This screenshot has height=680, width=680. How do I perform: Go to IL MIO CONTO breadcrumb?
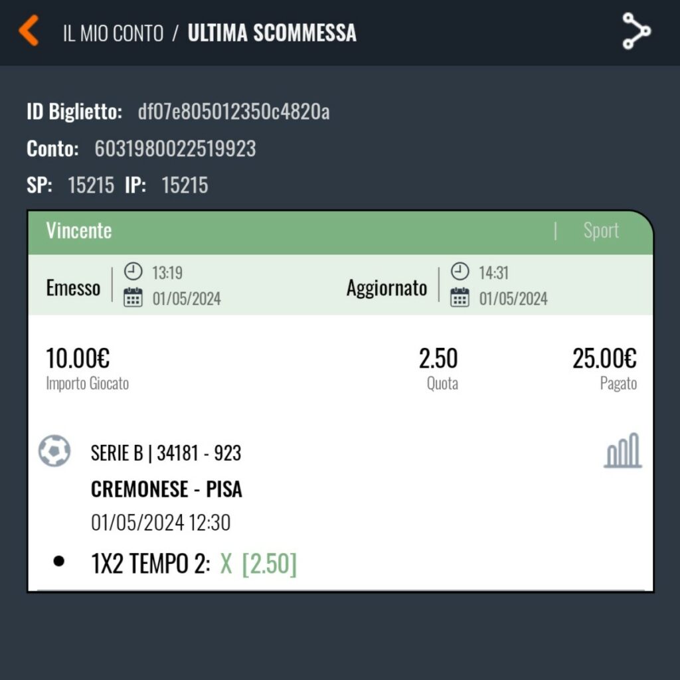pos(113,33)
